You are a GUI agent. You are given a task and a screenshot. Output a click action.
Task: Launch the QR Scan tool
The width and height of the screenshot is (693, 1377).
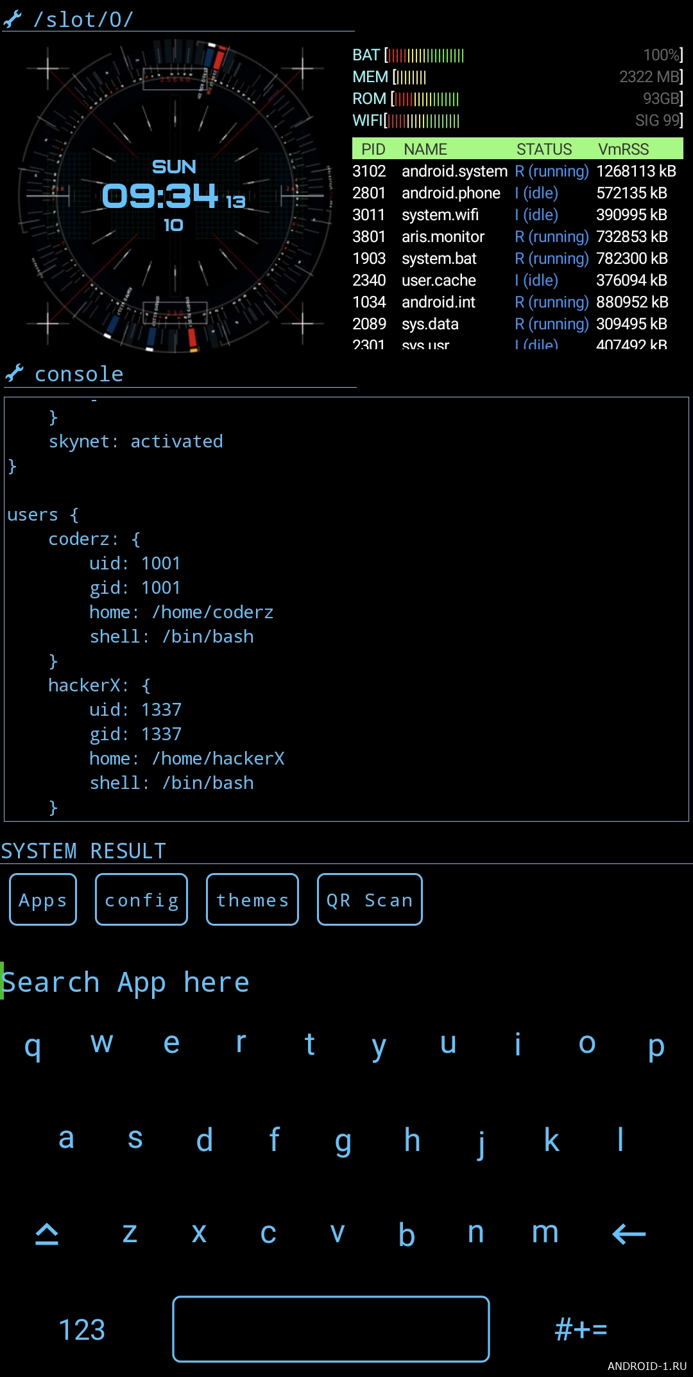point(370,899)
